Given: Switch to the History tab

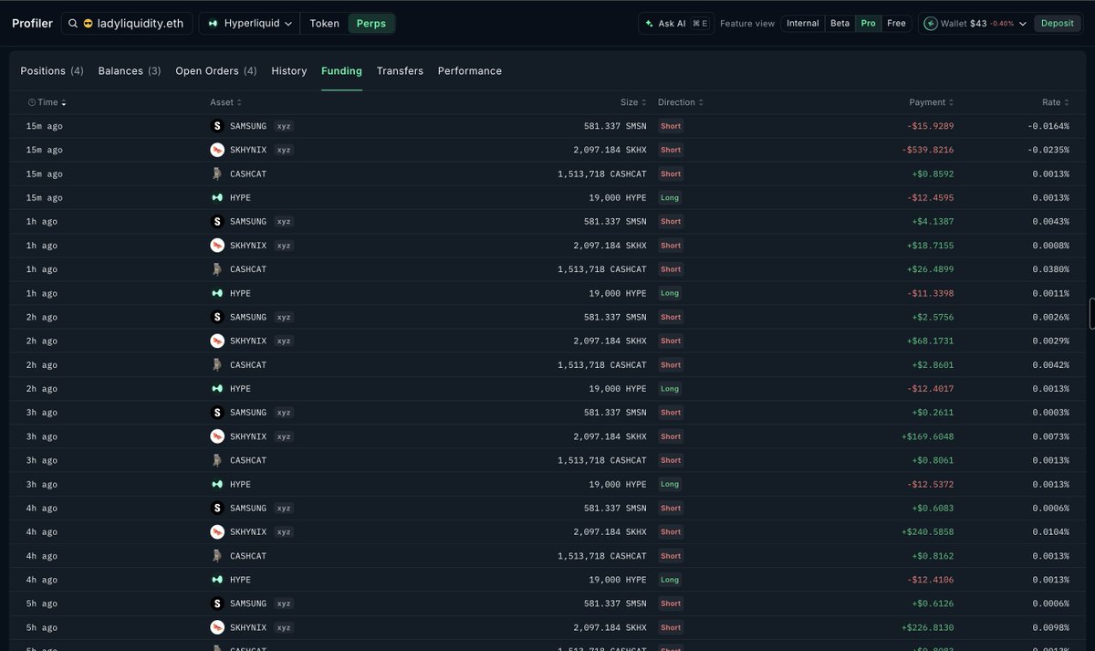Looking at the screenshot, I should coord(289,71).
